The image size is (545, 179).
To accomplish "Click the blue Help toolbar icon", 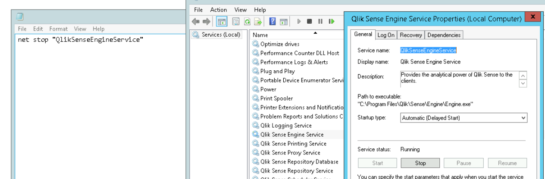I will [272, 22].
